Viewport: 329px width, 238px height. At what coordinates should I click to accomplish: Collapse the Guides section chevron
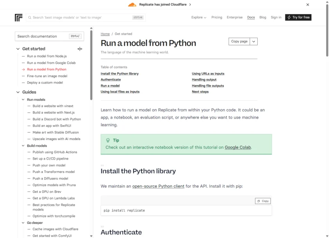18,92
